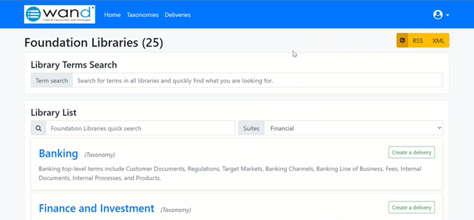Click the Foundation Libraries (25) heading
This screenshot has width=474, height=220.
(94, 42)
